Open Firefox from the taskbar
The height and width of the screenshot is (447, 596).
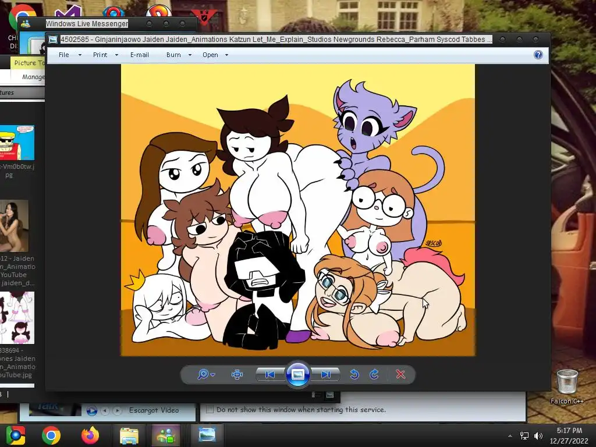click(x=90, y=435)
